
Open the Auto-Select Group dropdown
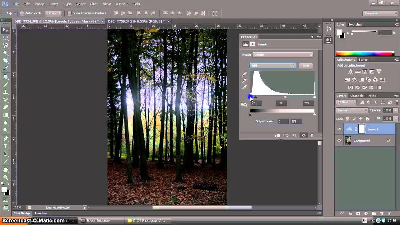pyautogui.click(x=53, y=13)
